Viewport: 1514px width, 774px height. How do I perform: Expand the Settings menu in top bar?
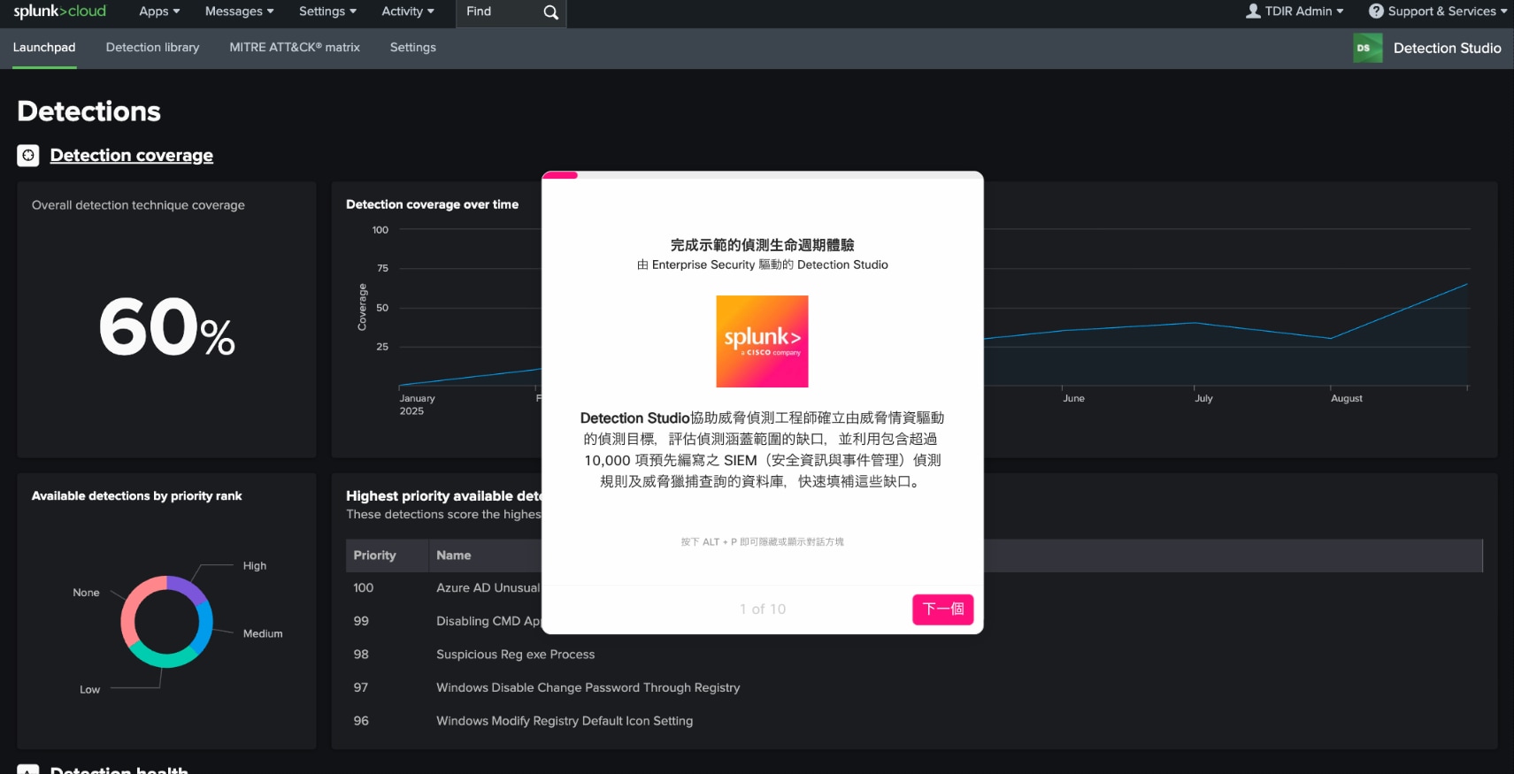(327, 11)
